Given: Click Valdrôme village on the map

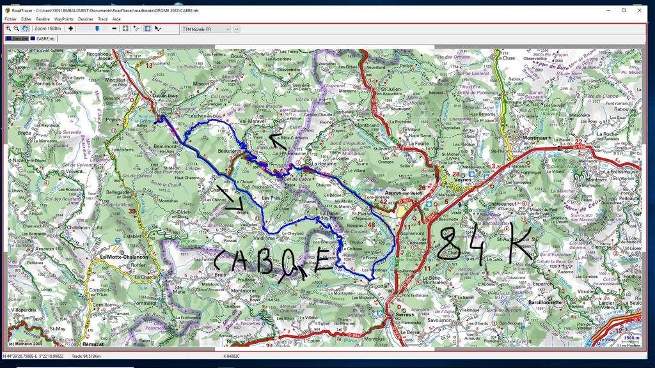Looking at the screenshot, I should (x=264, y=238).
